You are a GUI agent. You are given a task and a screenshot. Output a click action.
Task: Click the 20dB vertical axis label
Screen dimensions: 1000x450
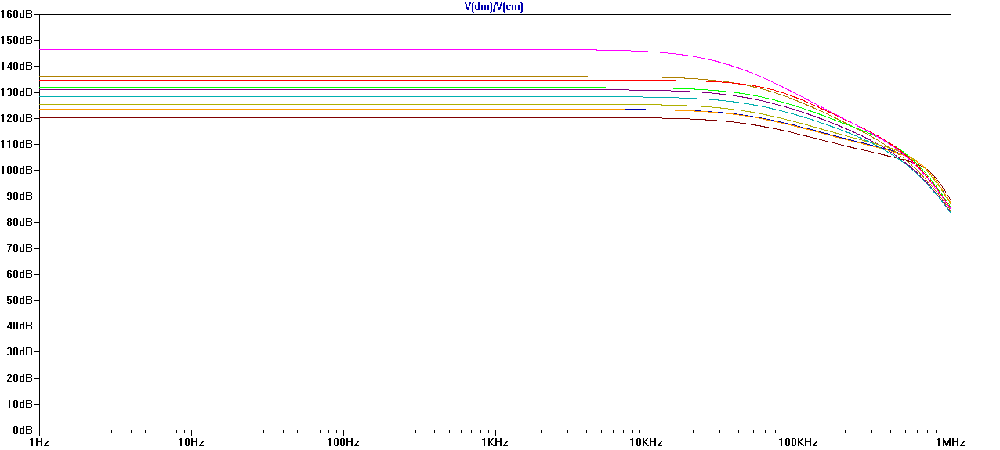tap(20, 378)
